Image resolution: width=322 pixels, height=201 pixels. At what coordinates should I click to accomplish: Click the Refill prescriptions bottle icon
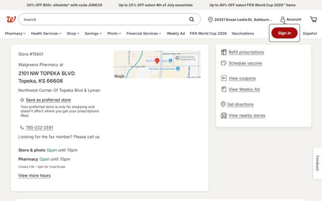click(223, 52)
